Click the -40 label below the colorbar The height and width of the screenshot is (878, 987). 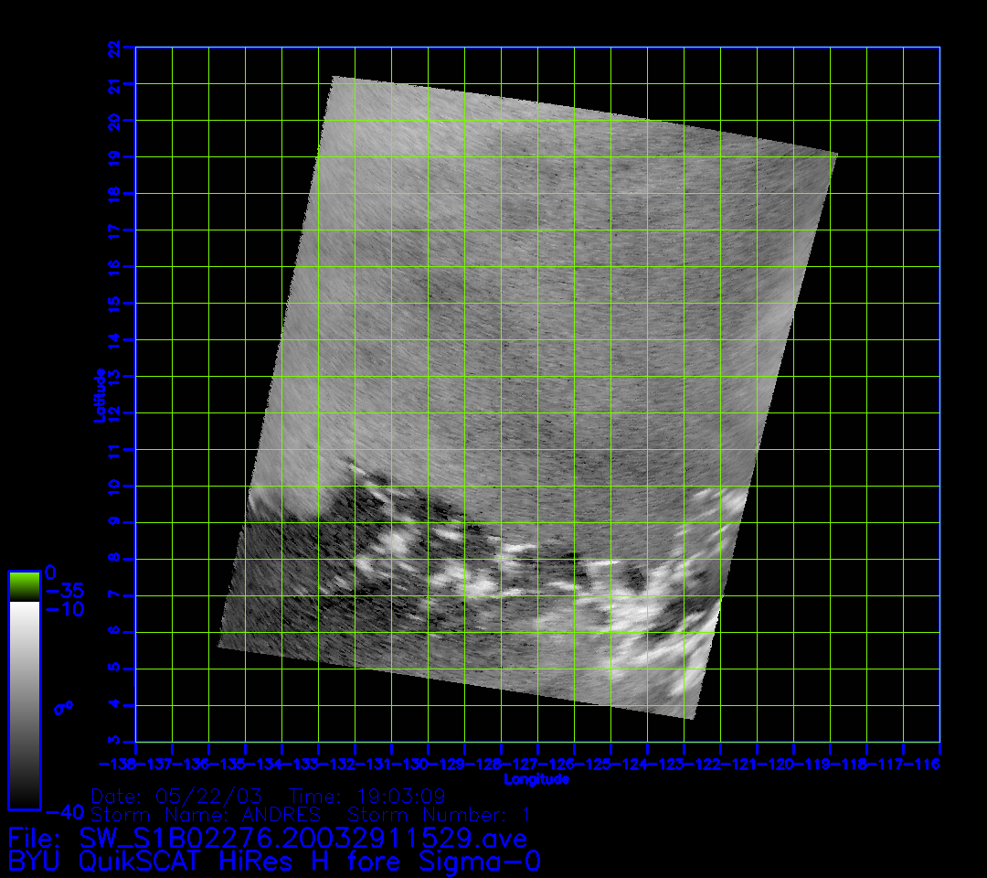click(x=63, y=812)
